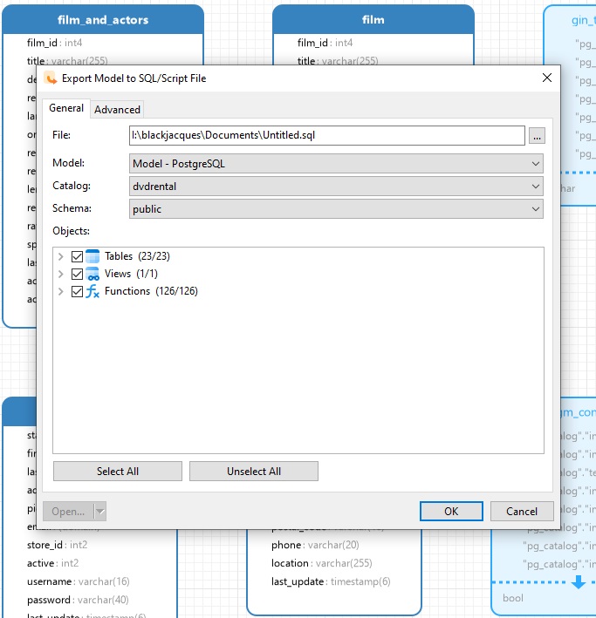
Task: Select the Functions (126/126) row text
Action: [x=151, y=291]
